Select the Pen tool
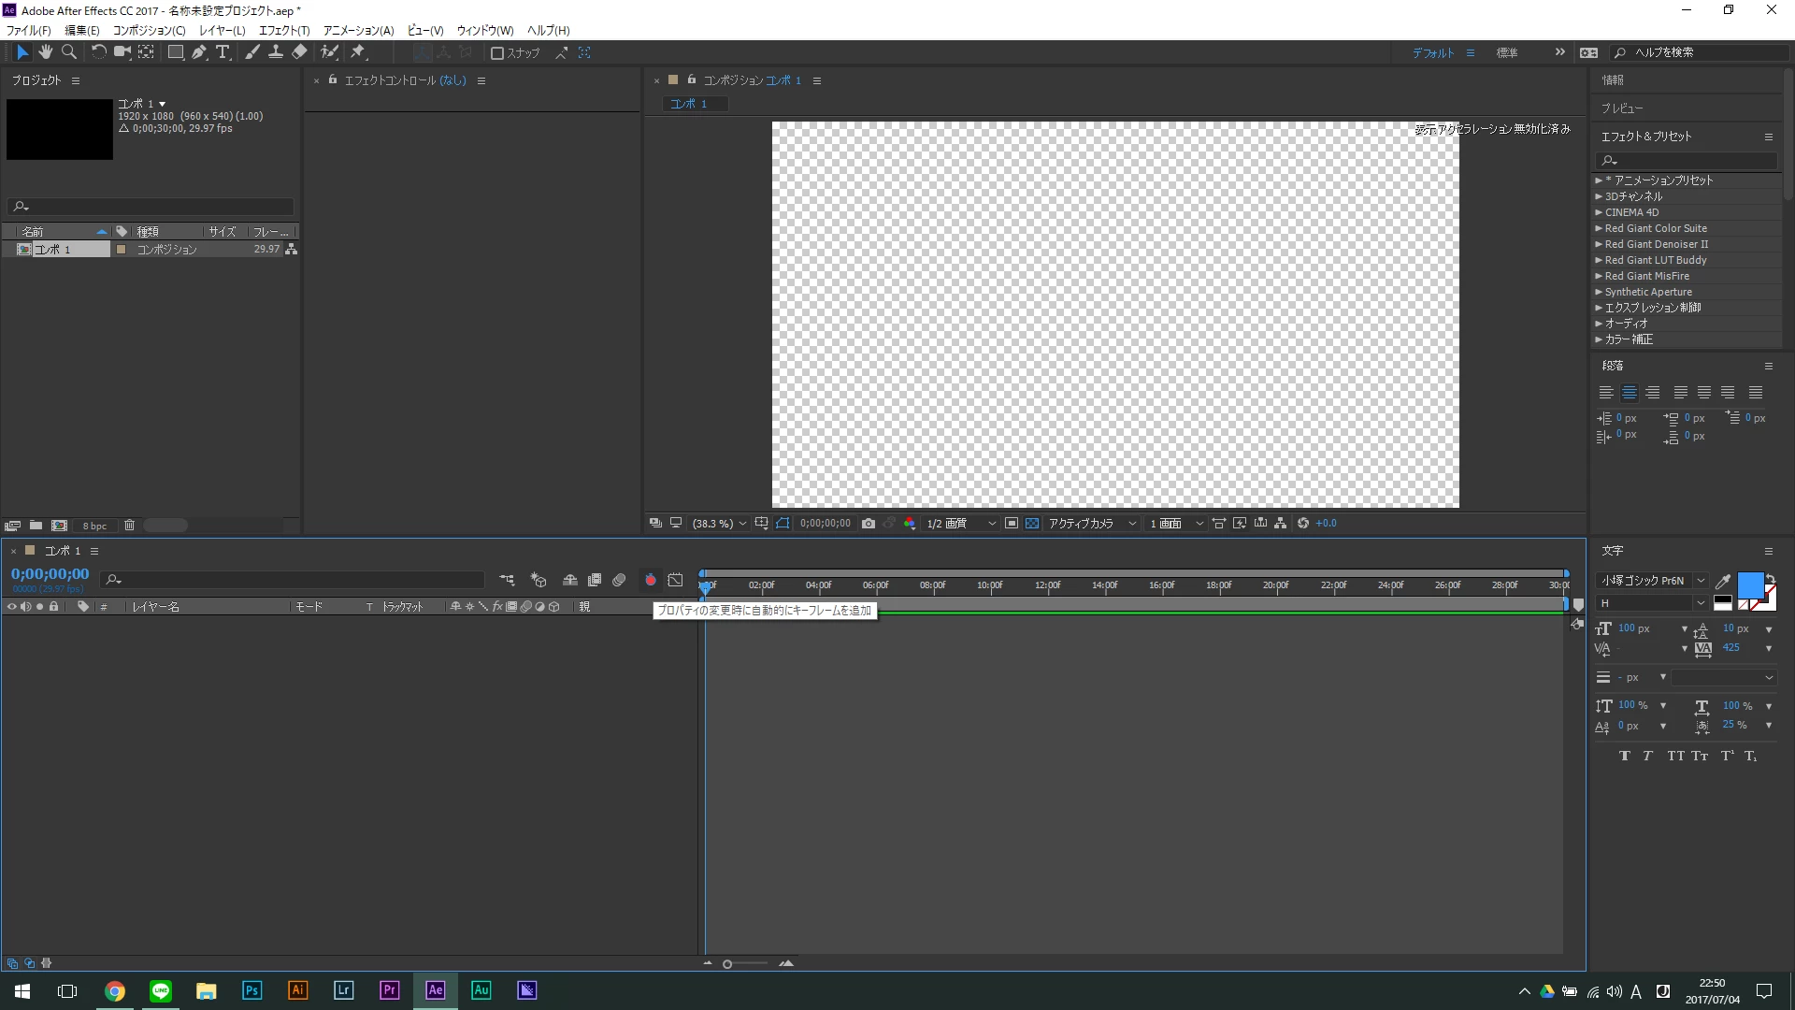The width and height of the screenshot is (1795, 1010). click(x=198, y=52)
